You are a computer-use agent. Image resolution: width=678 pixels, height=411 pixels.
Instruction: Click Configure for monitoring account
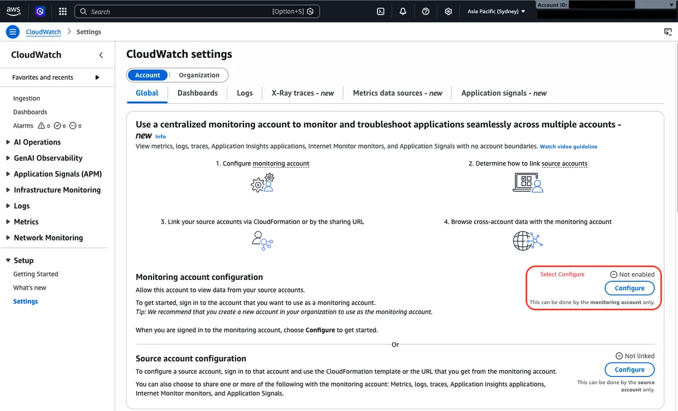coord(629,288)
